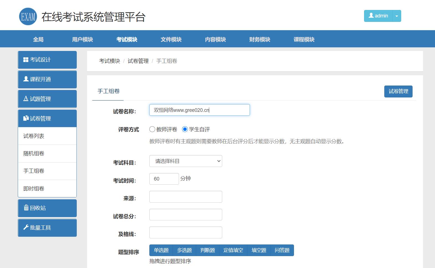Image resolution: width=435 pixels, height=268 pixels.
Task: Click the 试卷总分 input field
Action: 186,215
